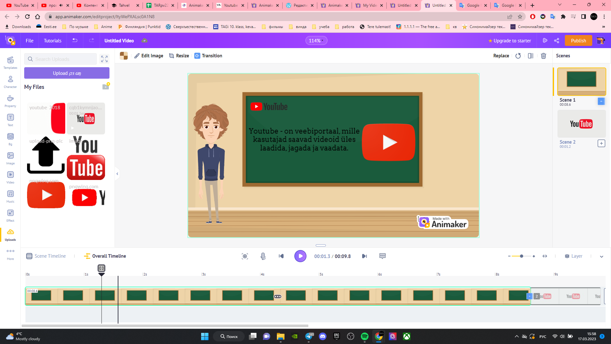The height and width of the screenshot is (344, 611).
Task: Open the File menu
Action: pyautogui.click(x=30, y=40)
